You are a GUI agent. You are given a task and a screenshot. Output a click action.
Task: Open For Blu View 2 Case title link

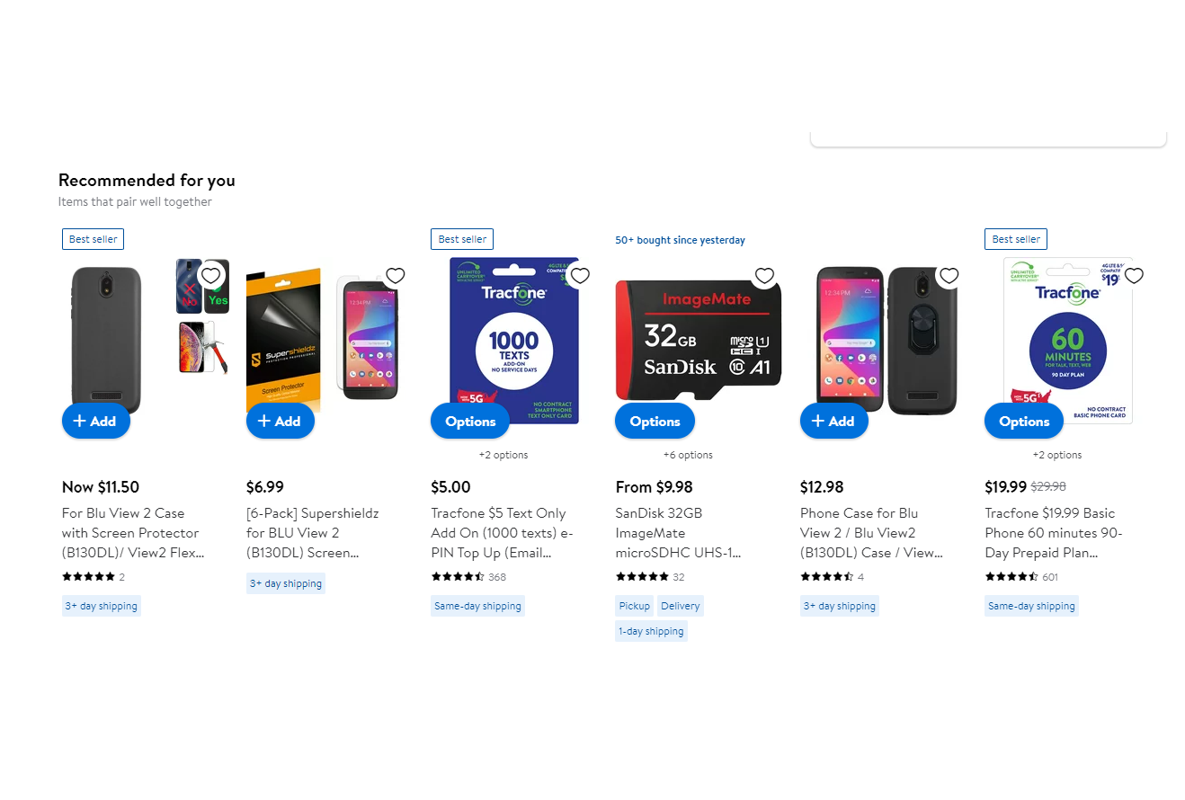pyautogui.click(x=133, y=533)
